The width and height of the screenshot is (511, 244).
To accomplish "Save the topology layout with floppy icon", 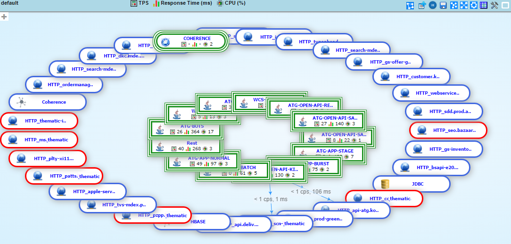I will click(x=443, y=6).
